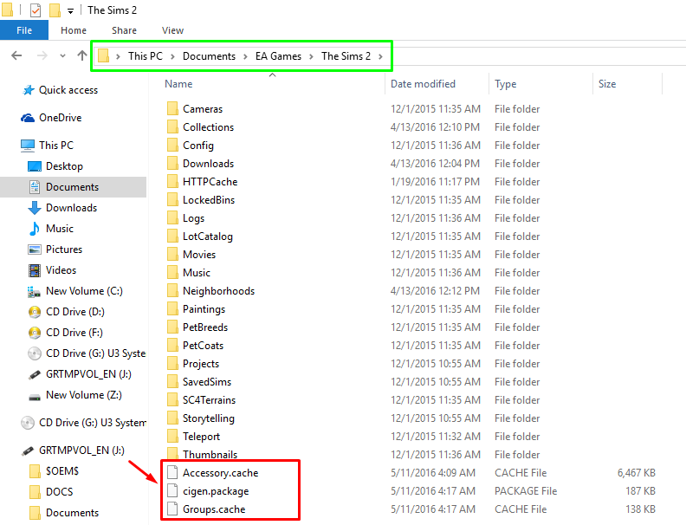This screenshot has width=686, height=525.
Task: Click the New Folder quick access icon
Action: (x=55, y=10)
